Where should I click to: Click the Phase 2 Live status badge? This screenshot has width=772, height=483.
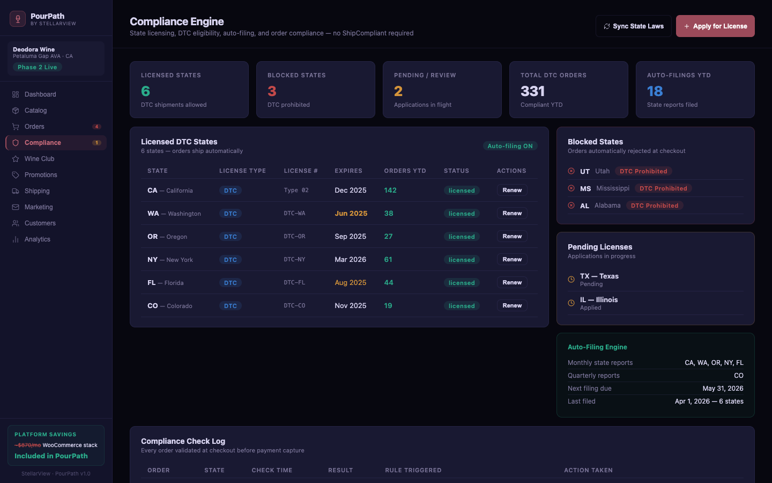click(37, 67)
